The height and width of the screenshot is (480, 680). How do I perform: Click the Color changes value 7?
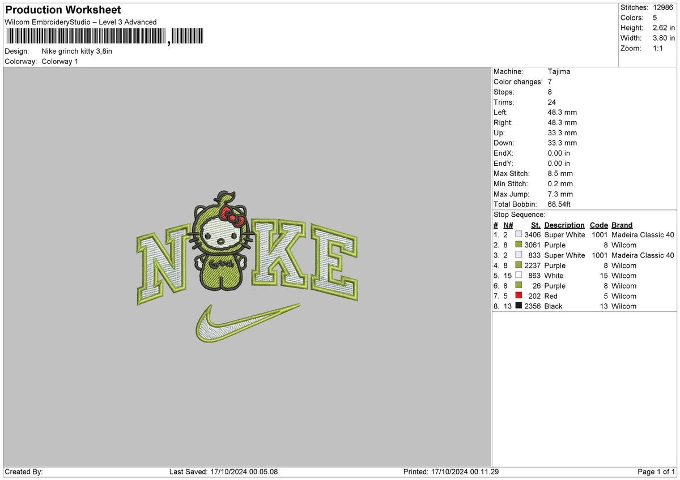pos(550,82)
